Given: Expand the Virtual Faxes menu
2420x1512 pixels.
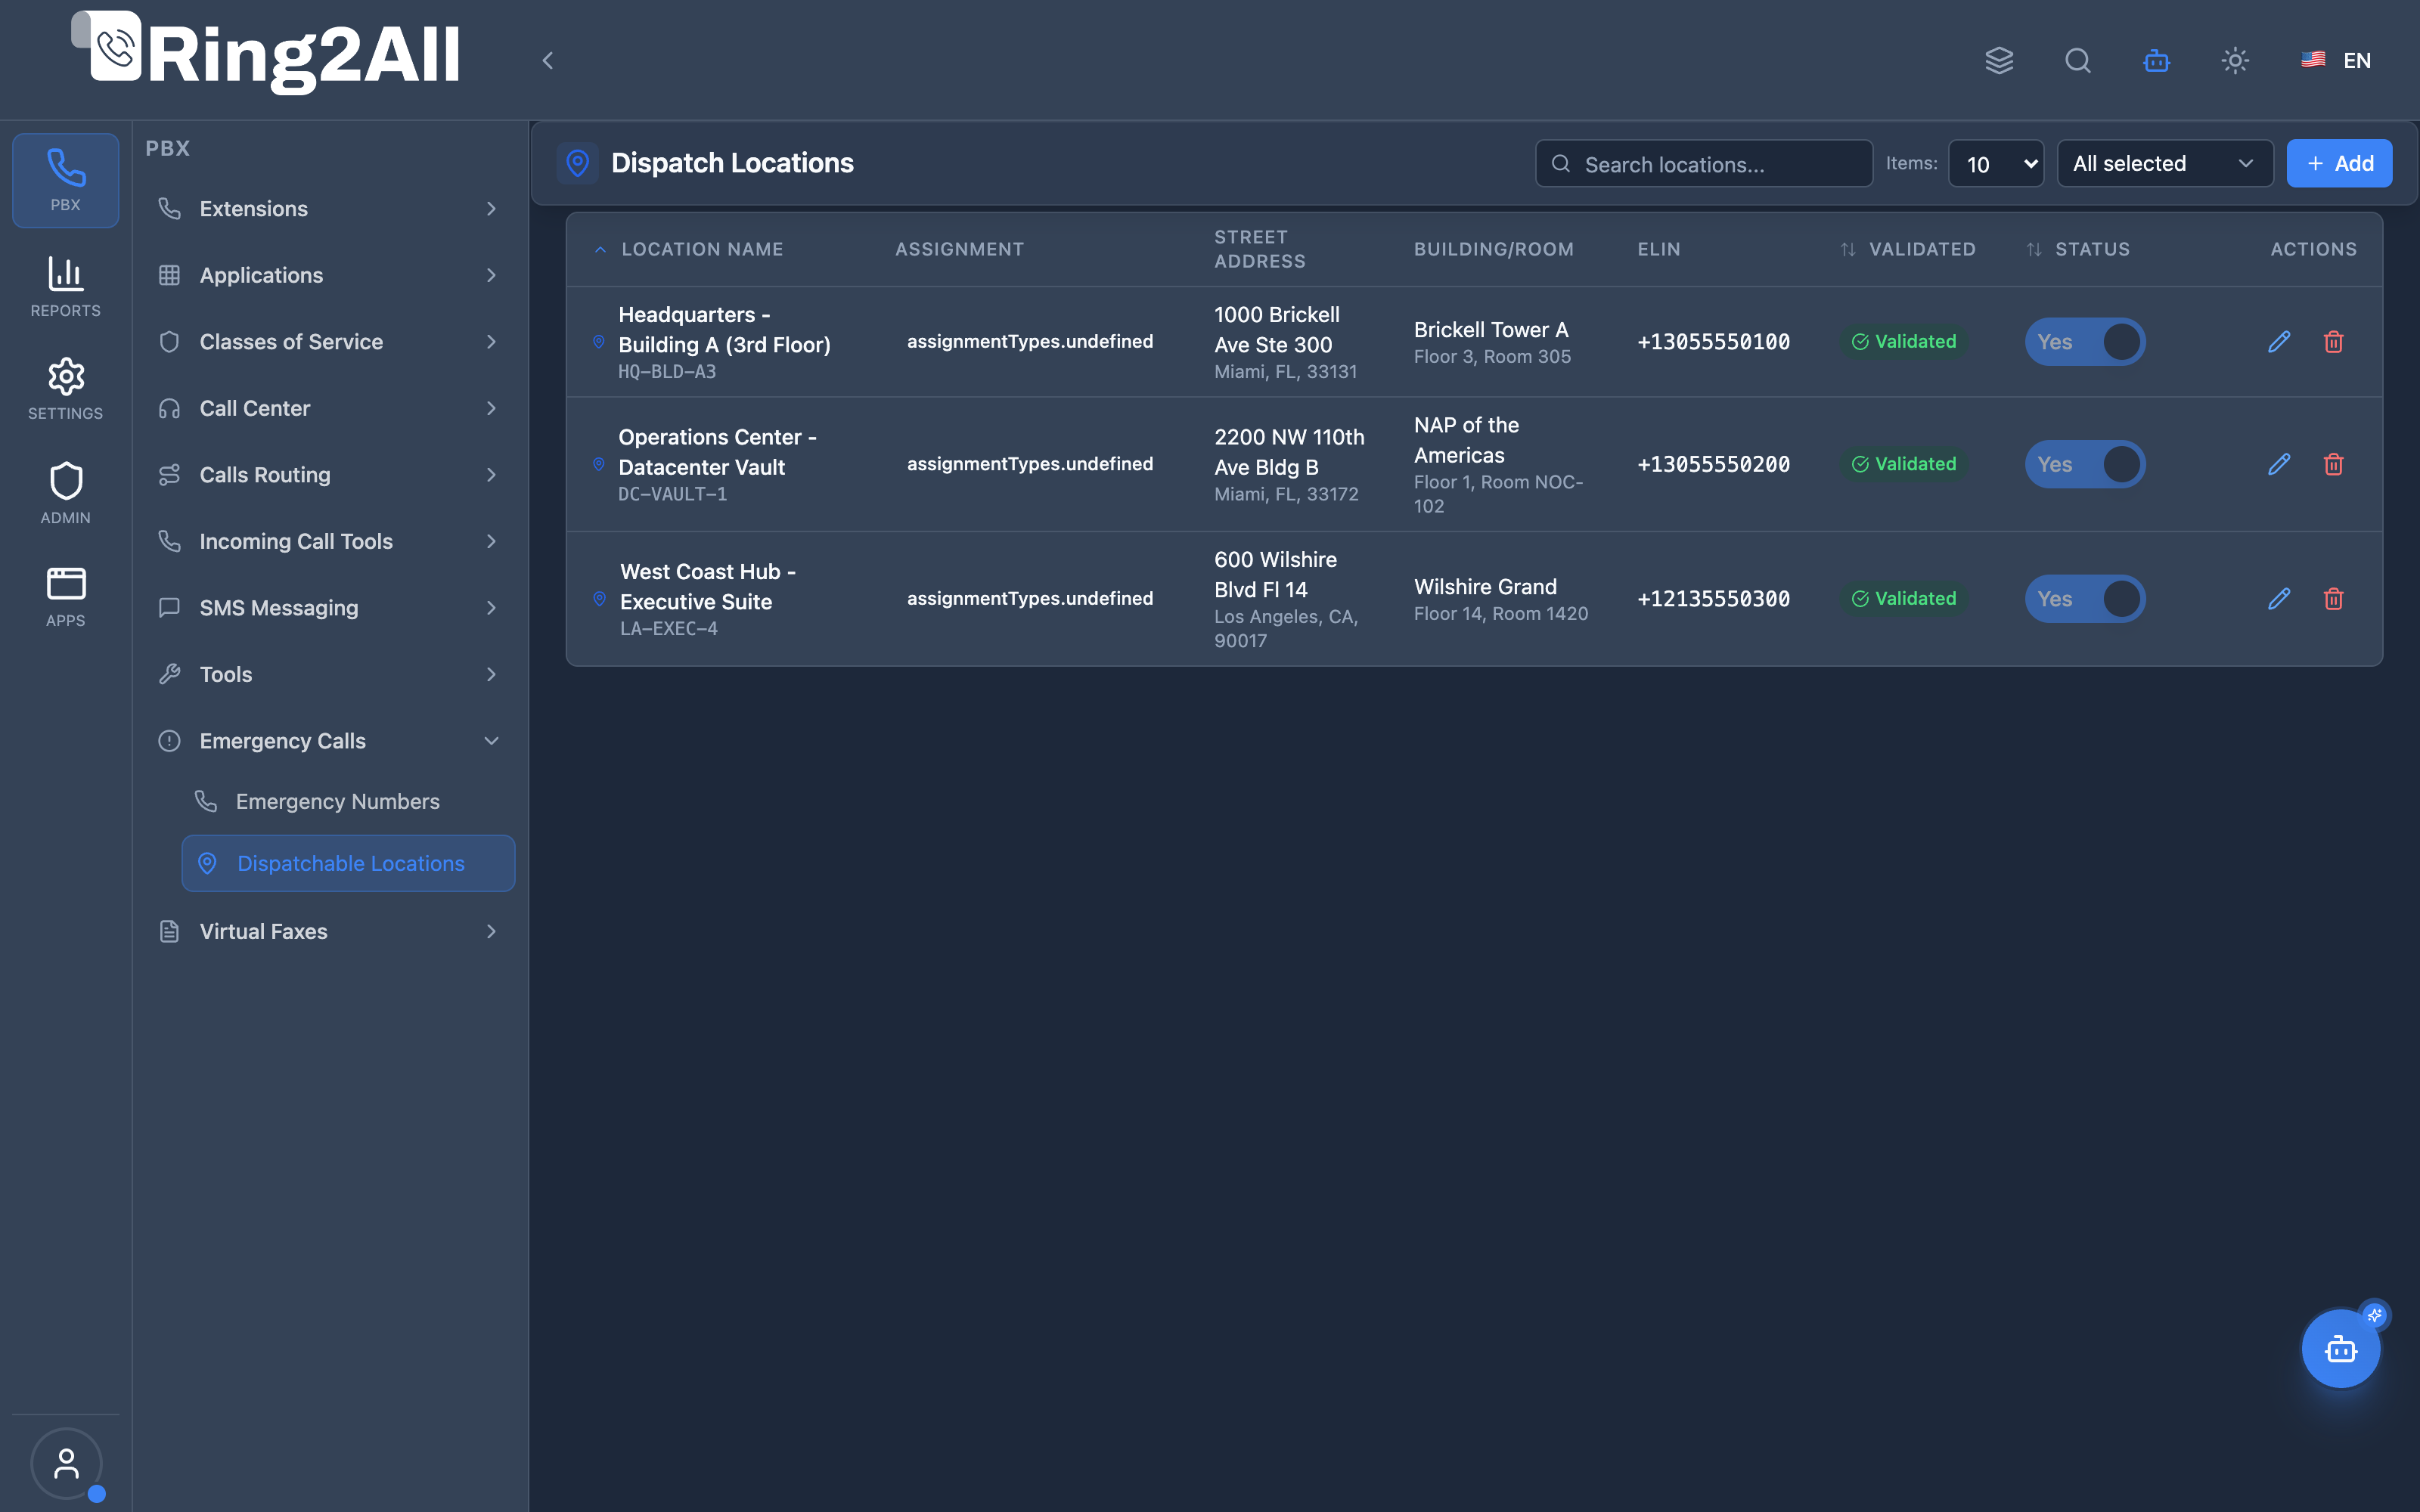Looking at the screenshot, I should click(x=328, y=932).
